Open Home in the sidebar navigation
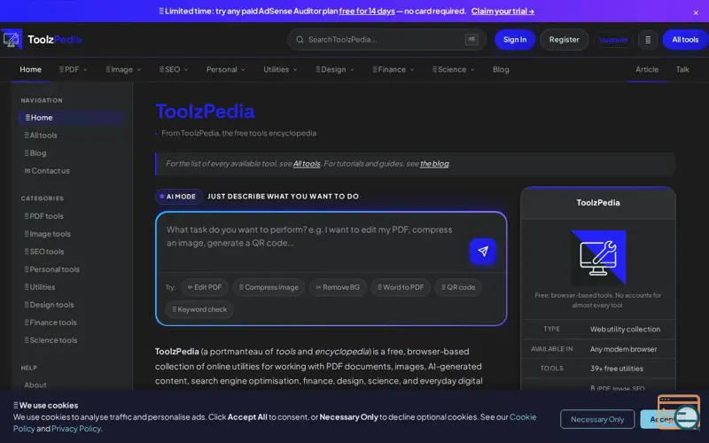The height and width of the screenshot is (443, 709). pyautogui.click(x=72, y=118)
